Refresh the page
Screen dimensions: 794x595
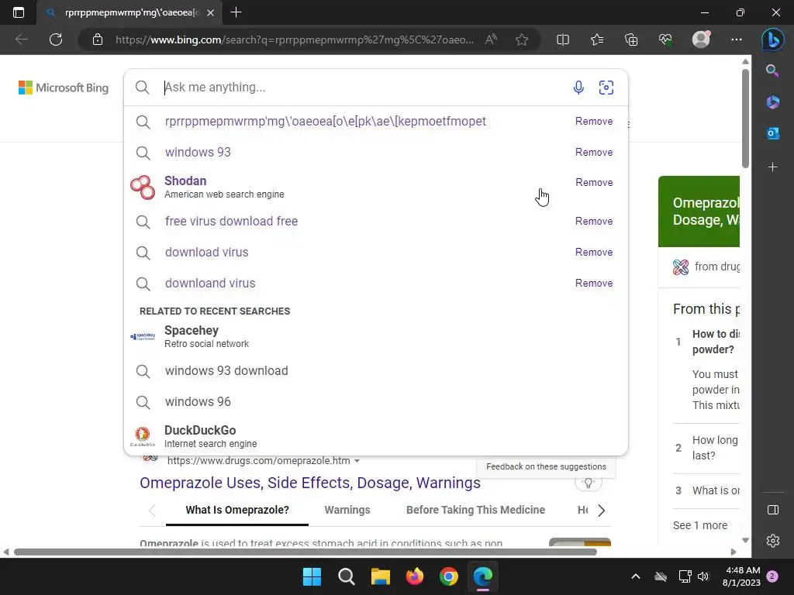pyautogui.click(x=56, y=40)
